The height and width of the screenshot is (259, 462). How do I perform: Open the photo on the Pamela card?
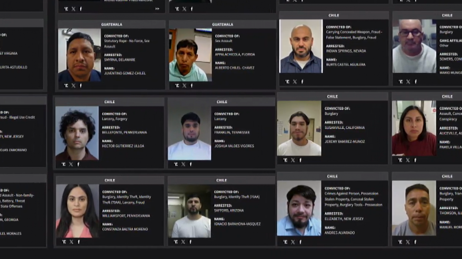click(414, 128)
